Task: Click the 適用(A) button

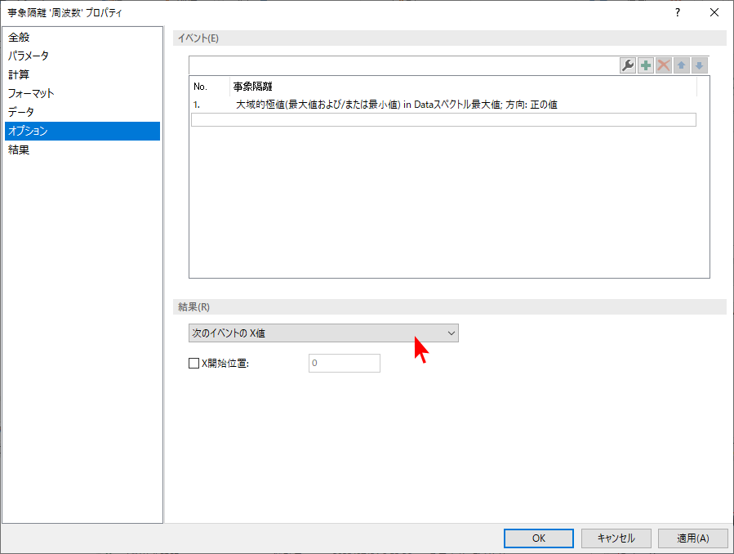Action: (693, 538)
